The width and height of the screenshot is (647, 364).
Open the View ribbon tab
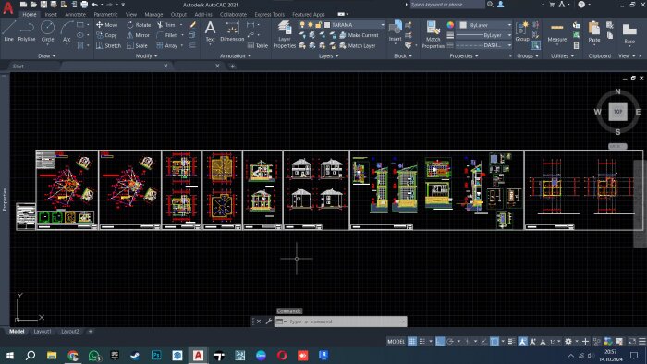131,14
